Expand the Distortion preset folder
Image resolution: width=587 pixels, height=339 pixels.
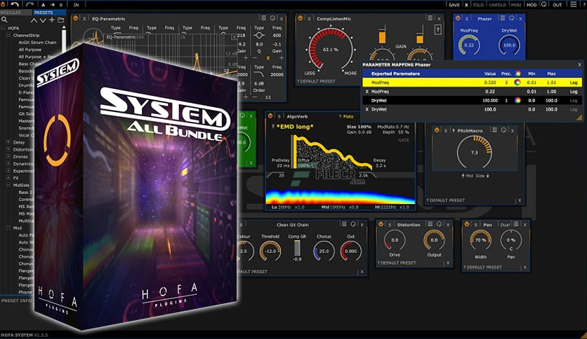point(8,149)
